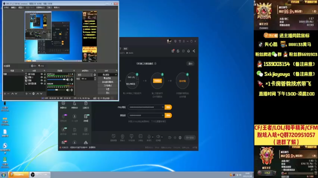Open hexagon settings icon in bottom toolbar
This screenshot has width=318, height=178.
coord(180,138)
